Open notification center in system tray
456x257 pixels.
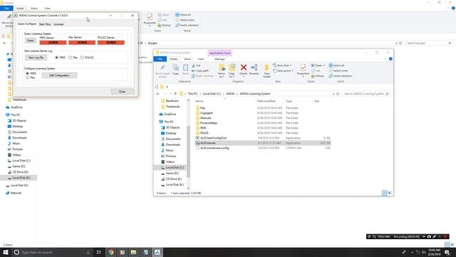[447, 252]
